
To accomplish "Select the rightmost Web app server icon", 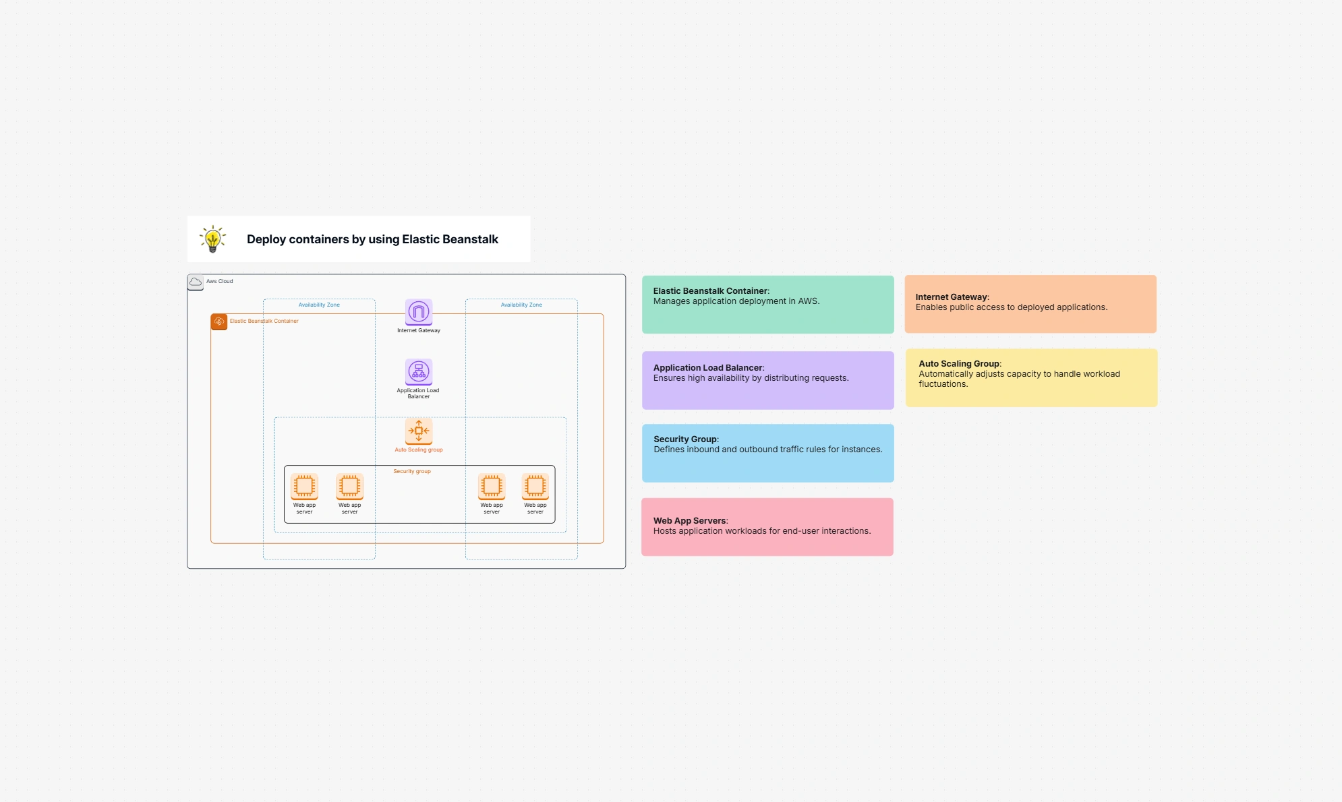I will [x=535, y=486].
